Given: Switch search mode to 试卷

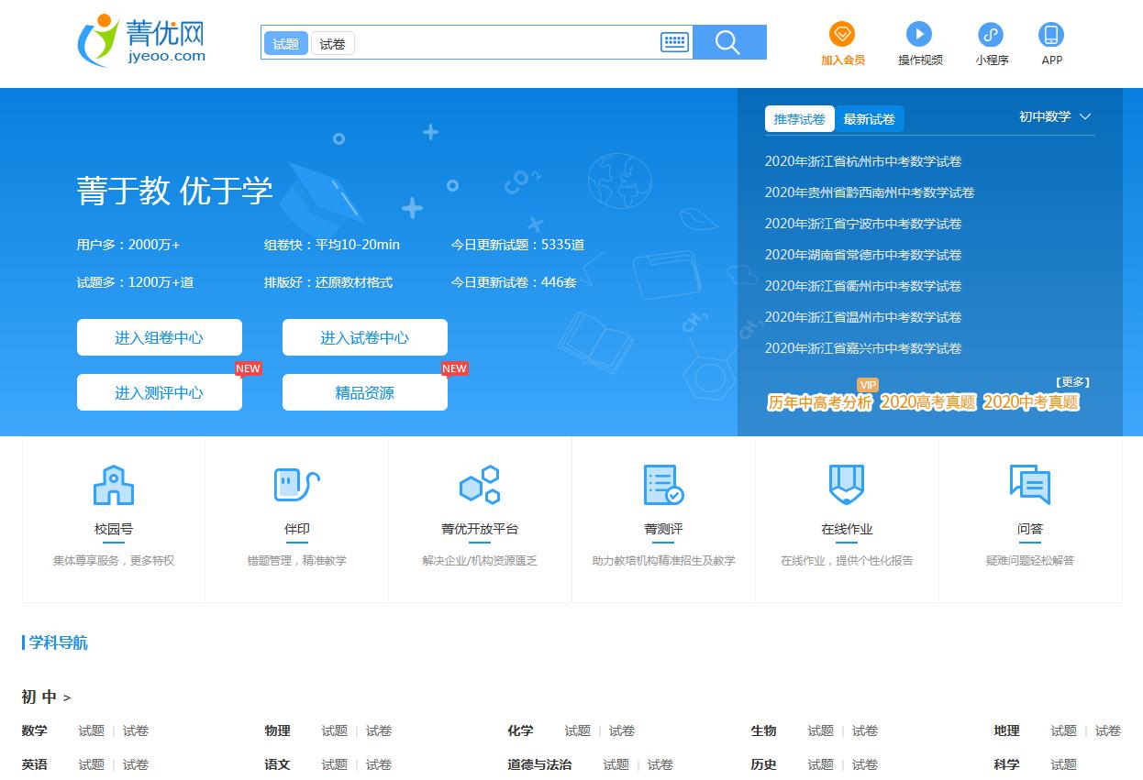Looking at the screenshot, I should point(332,43).
